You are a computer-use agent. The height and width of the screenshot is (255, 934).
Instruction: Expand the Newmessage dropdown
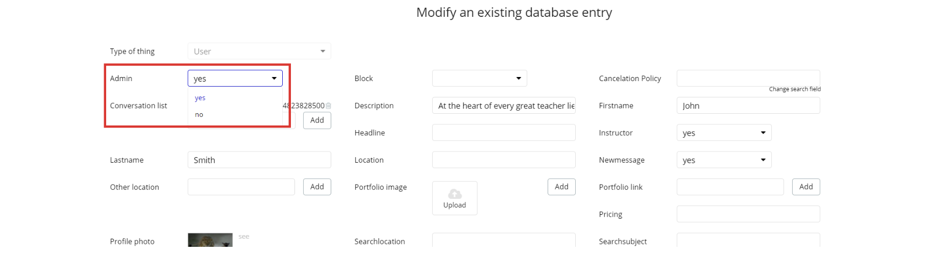(724, 160)
